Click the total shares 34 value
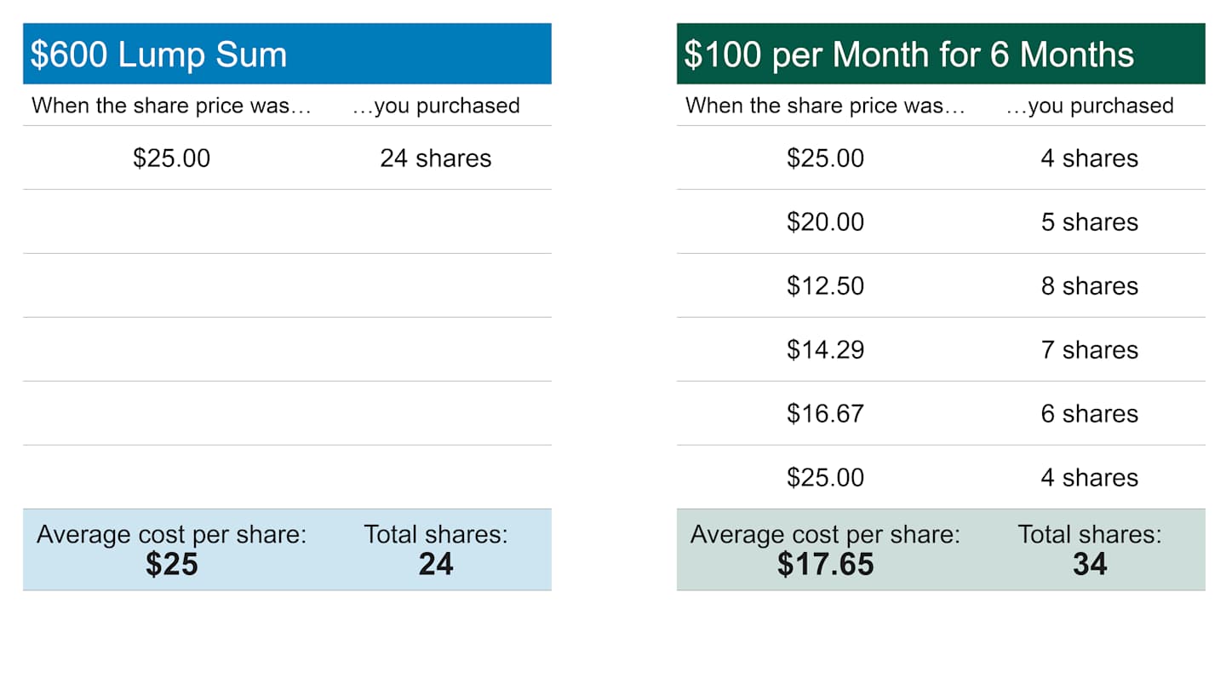This screenshot has width=1226, height=690. (x=1089, y=565)
